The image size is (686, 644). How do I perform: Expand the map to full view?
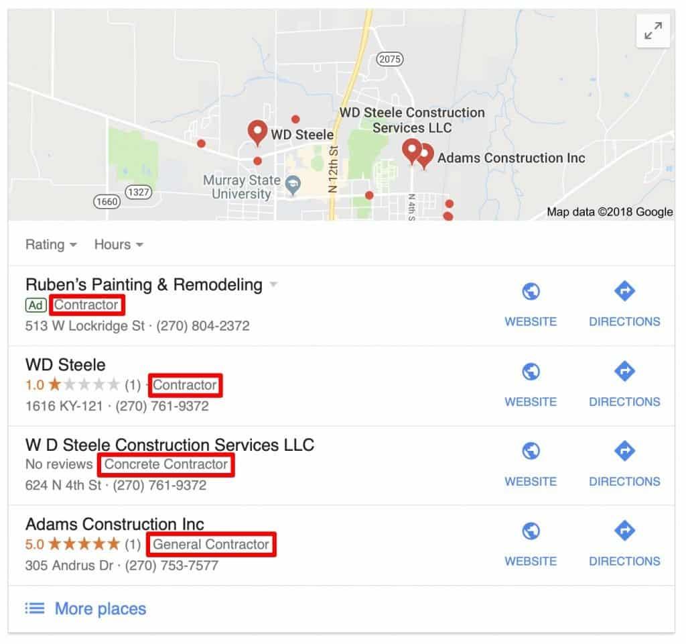point(653,31)
